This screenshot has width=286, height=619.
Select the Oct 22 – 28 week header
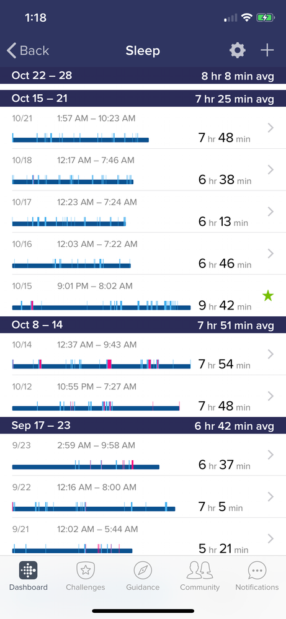(x=143, y=76)
